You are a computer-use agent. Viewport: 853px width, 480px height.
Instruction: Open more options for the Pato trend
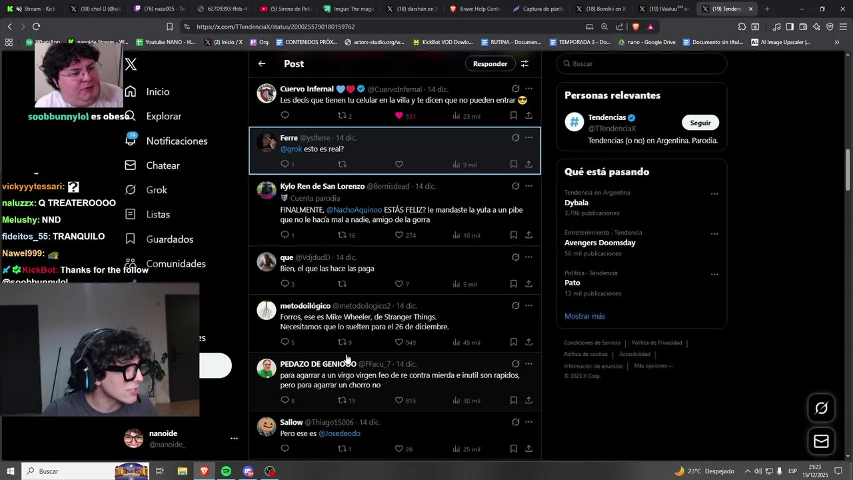click(714, 275)
